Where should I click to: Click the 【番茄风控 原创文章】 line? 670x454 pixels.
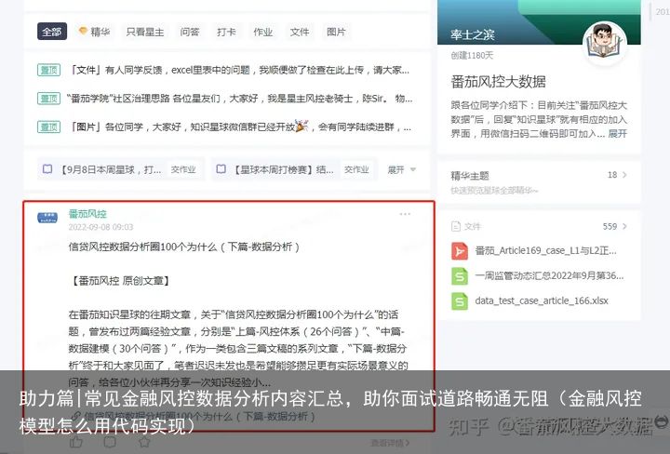coord(120,281)
